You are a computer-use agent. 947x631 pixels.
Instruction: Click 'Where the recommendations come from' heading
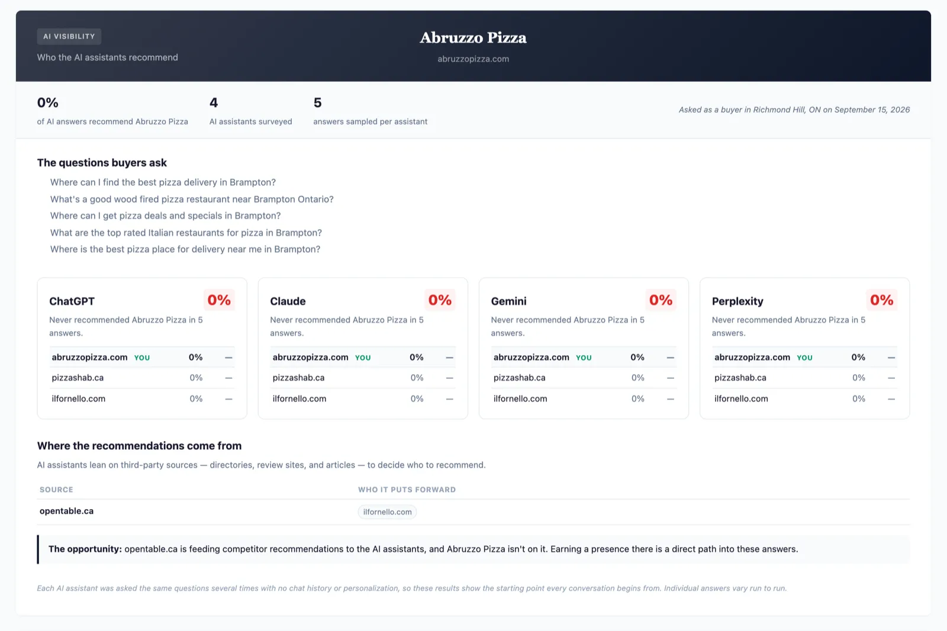click(x=139, y=446)
